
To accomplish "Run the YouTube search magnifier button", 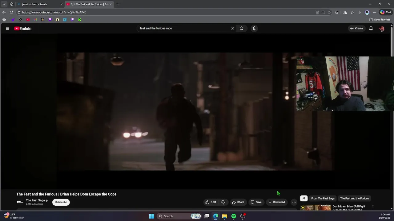I will click(x=242, y=28).
